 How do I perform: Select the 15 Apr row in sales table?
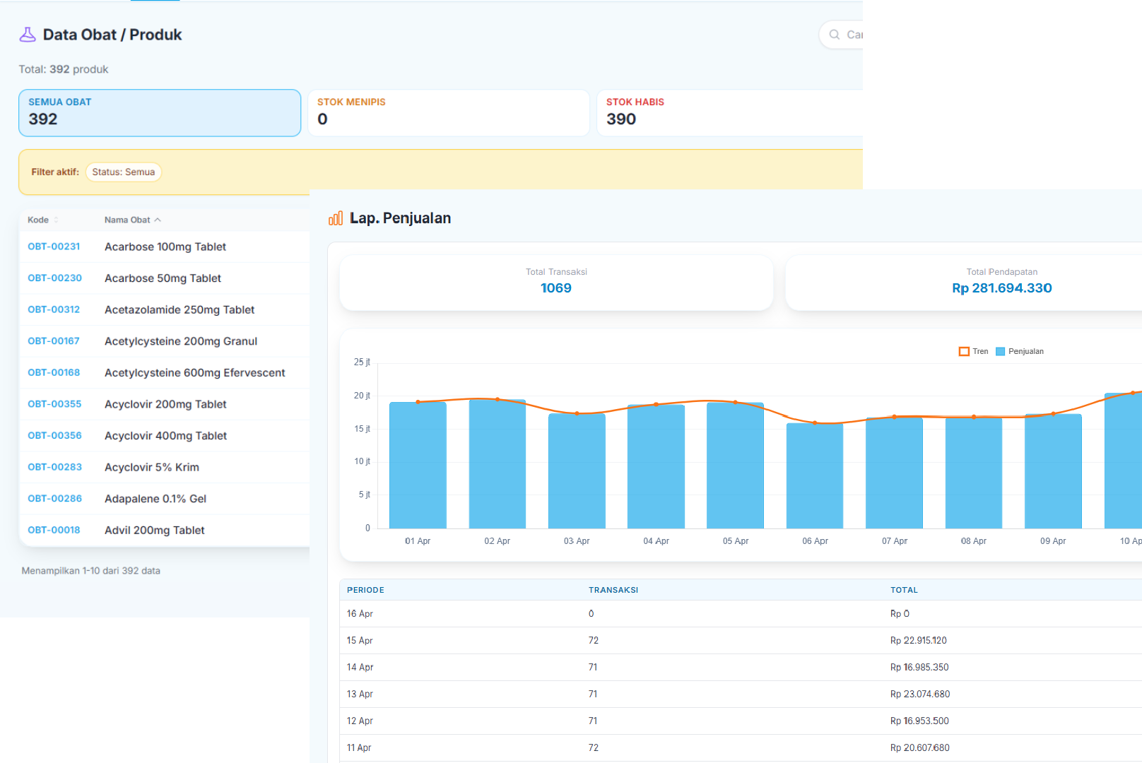click(x=360, y=641)
